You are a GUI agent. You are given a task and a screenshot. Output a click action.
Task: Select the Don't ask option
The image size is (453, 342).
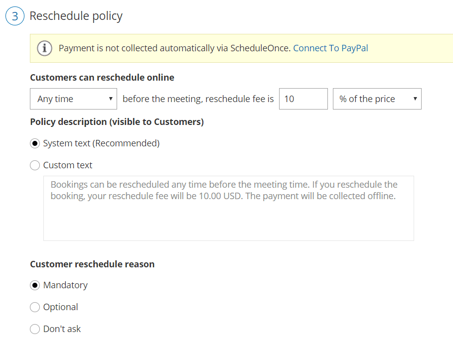coord(35,329)
